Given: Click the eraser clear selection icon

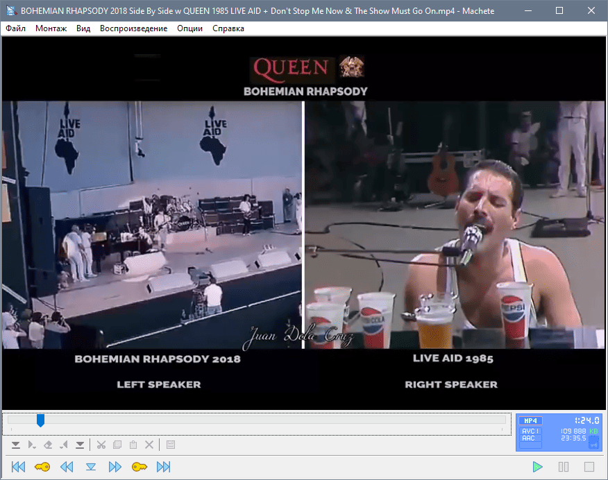Looking at the screenshot, I should point(48,445).
